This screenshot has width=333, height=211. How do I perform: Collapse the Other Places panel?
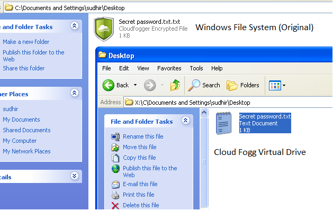75,93
